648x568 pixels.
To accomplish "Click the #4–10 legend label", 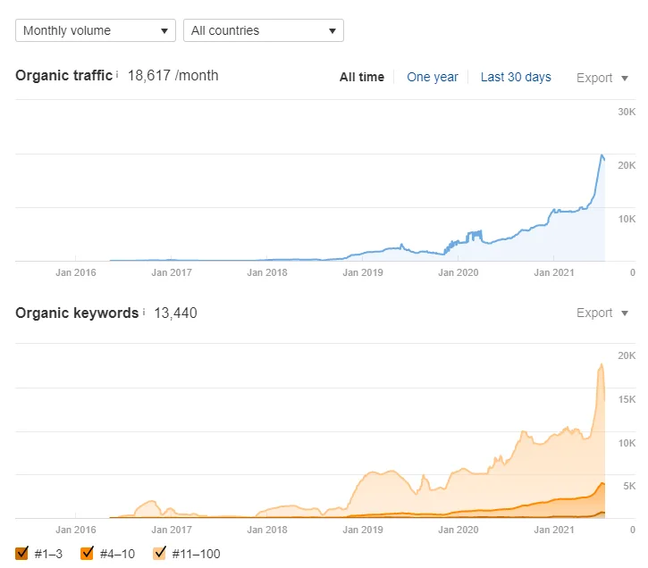I will (117, 554).
